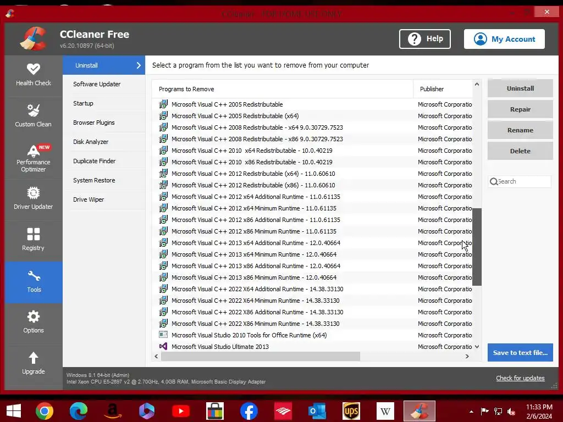Click the horizontal scrollbar thumb
The width and height of the screenshot is (563, 422).
[x=260, y=356]
